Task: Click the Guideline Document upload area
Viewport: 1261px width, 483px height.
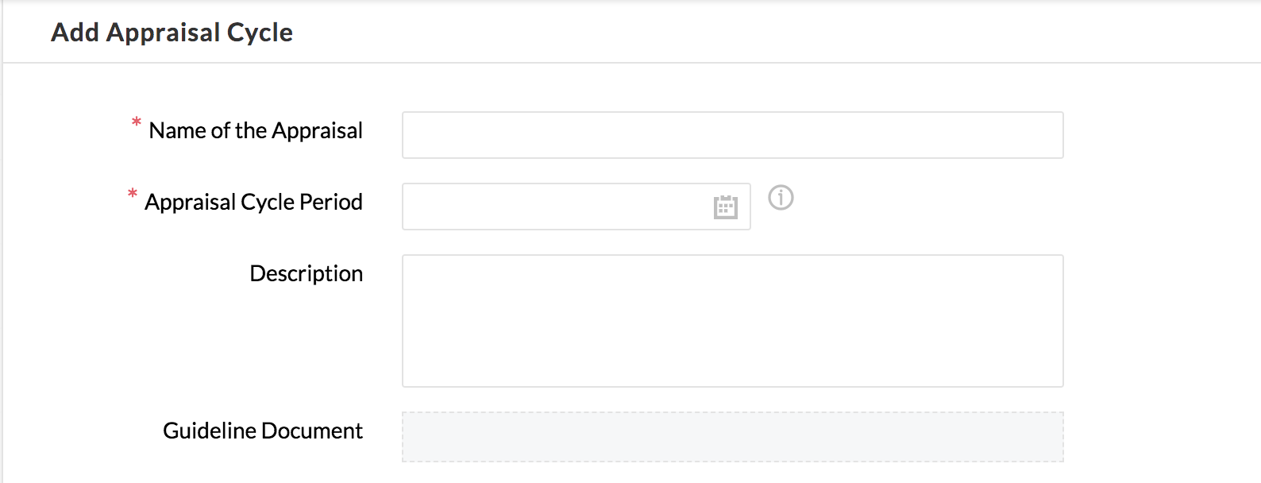Action: (x=732, y=437)
